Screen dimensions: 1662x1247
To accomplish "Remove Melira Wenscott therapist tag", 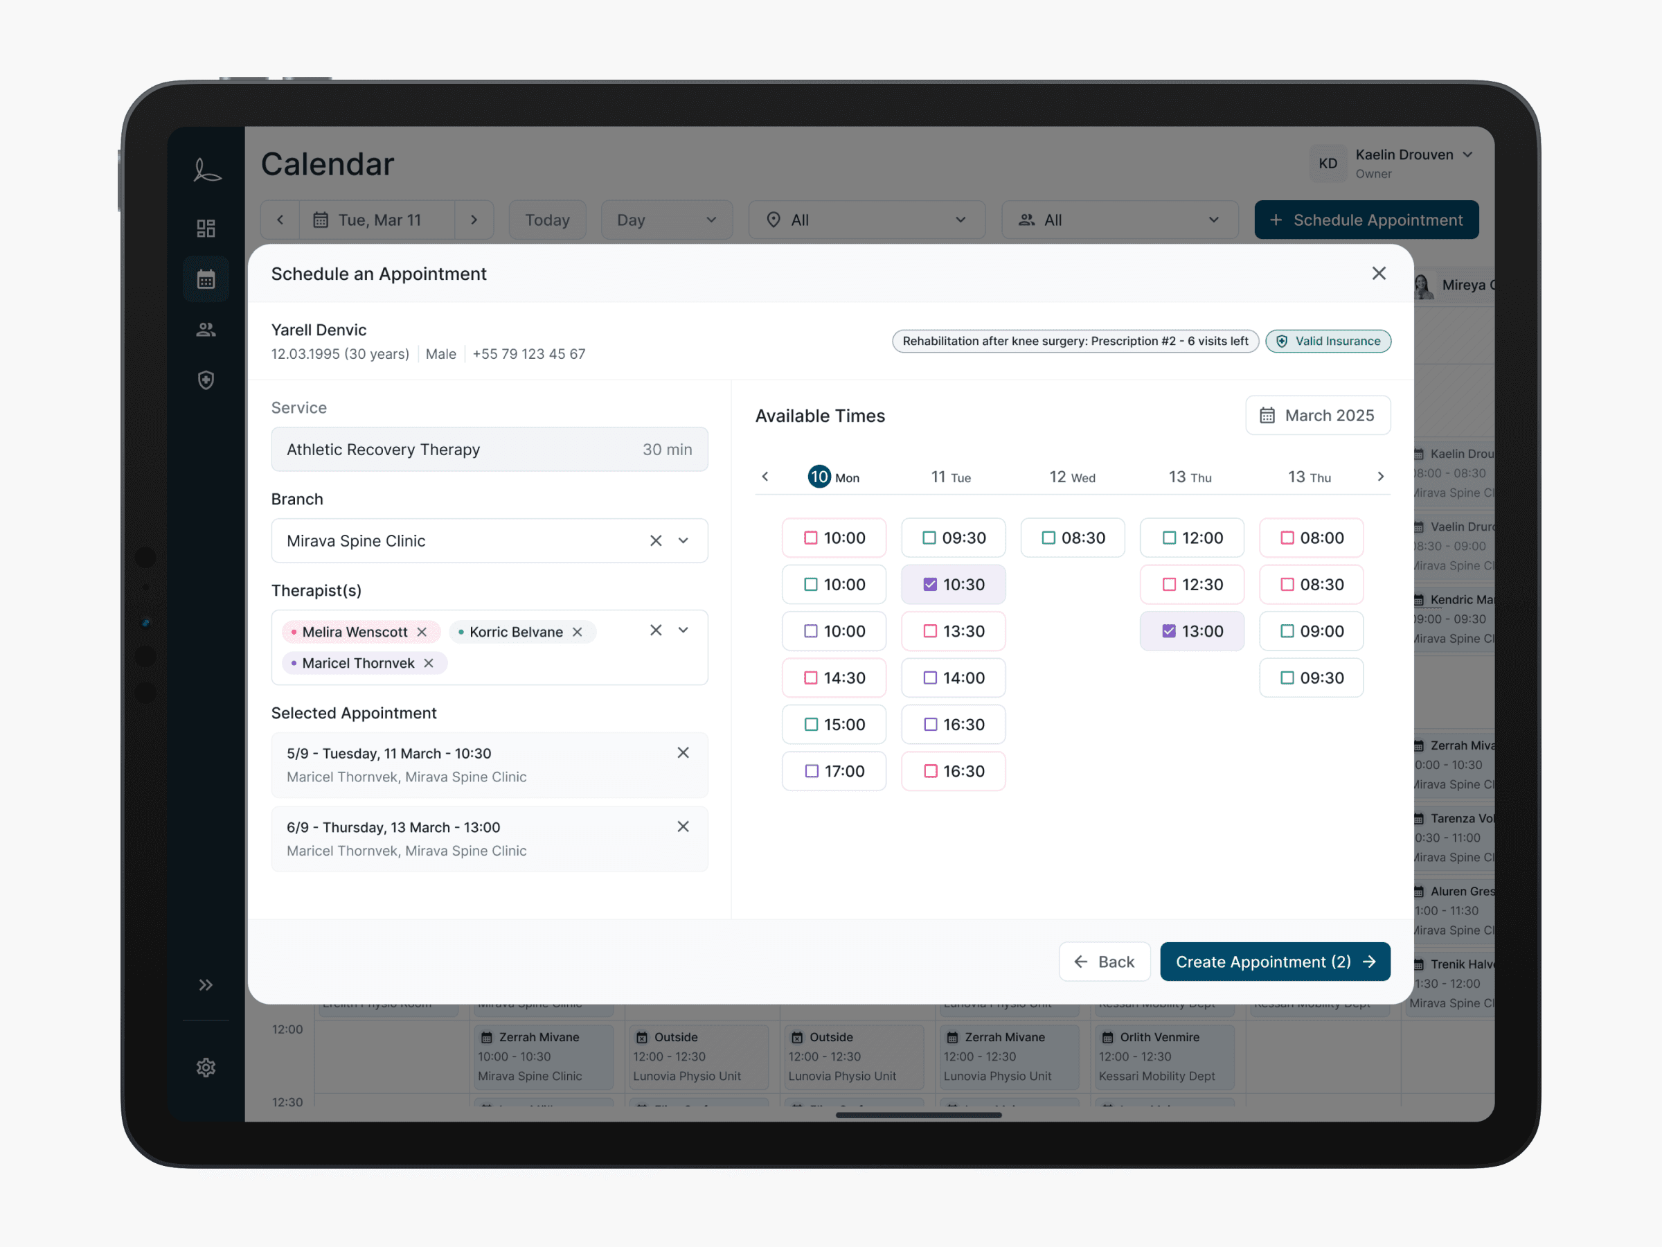I will click(x=422, y=632).
